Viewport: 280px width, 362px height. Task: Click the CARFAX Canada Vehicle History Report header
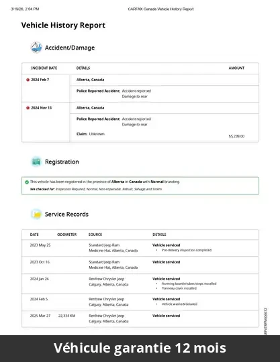point(160,9)
